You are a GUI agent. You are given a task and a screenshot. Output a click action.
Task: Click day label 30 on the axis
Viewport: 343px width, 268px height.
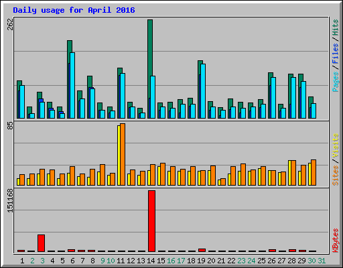[x=312, y=261]
